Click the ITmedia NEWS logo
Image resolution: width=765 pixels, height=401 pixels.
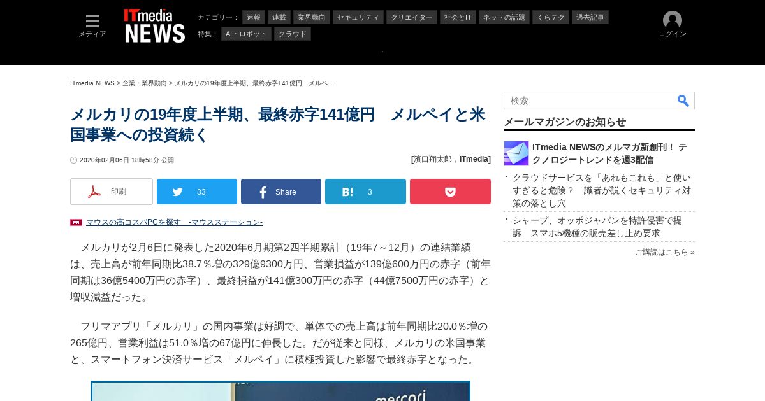(x=155, y=26)
